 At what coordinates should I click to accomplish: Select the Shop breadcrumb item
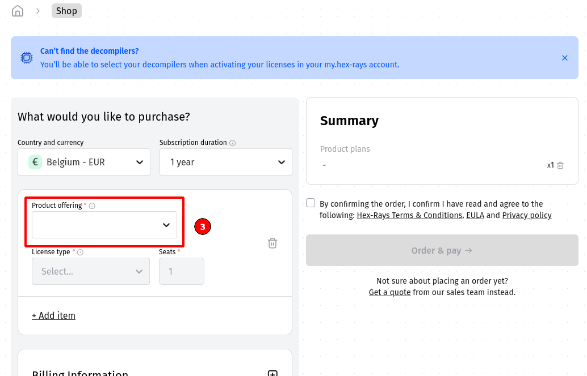click(x=66, y=11)
